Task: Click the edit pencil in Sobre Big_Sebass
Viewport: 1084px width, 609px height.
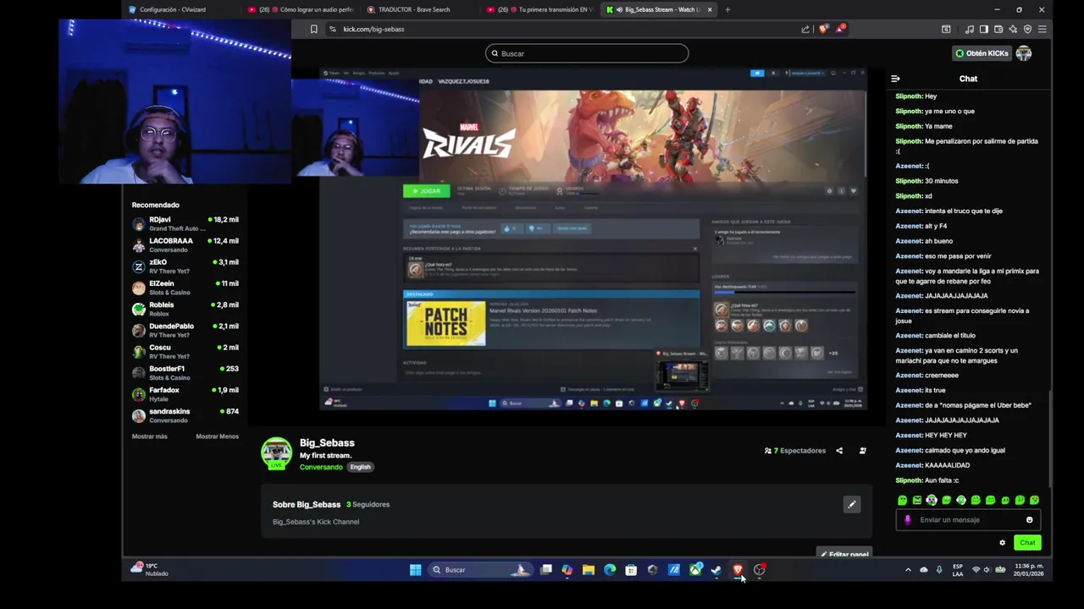Action: [852, 504]
